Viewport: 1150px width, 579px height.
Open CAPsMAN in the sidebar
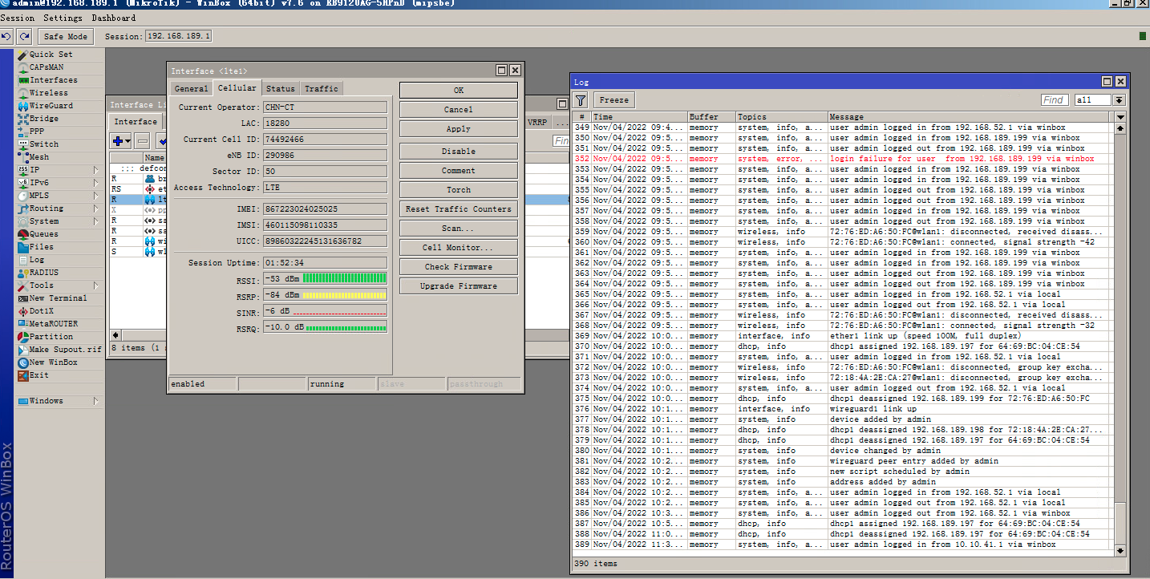tap(47, 67)
